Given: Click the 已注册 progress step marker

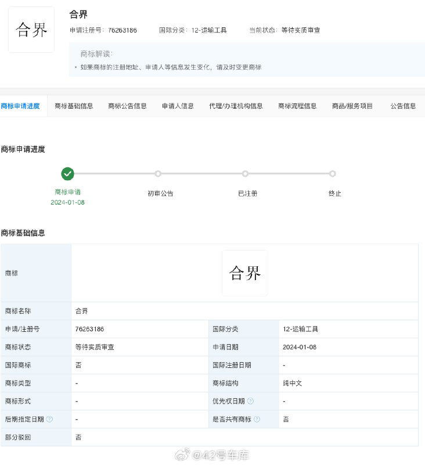Looking at the screenshot, I should click(245, 174).
